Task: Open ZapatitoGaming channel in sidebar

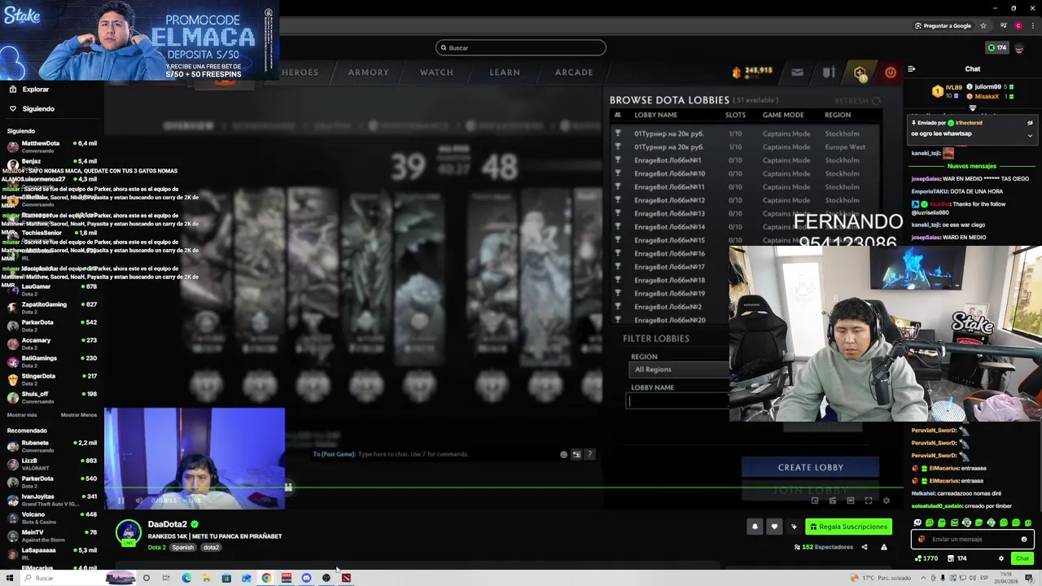Action: point(52,308)
